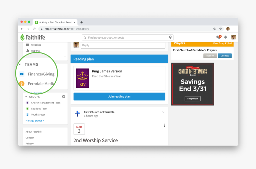Open the Finance/Giving team
This screenshot has width=256, height=169.
(41, 74)
